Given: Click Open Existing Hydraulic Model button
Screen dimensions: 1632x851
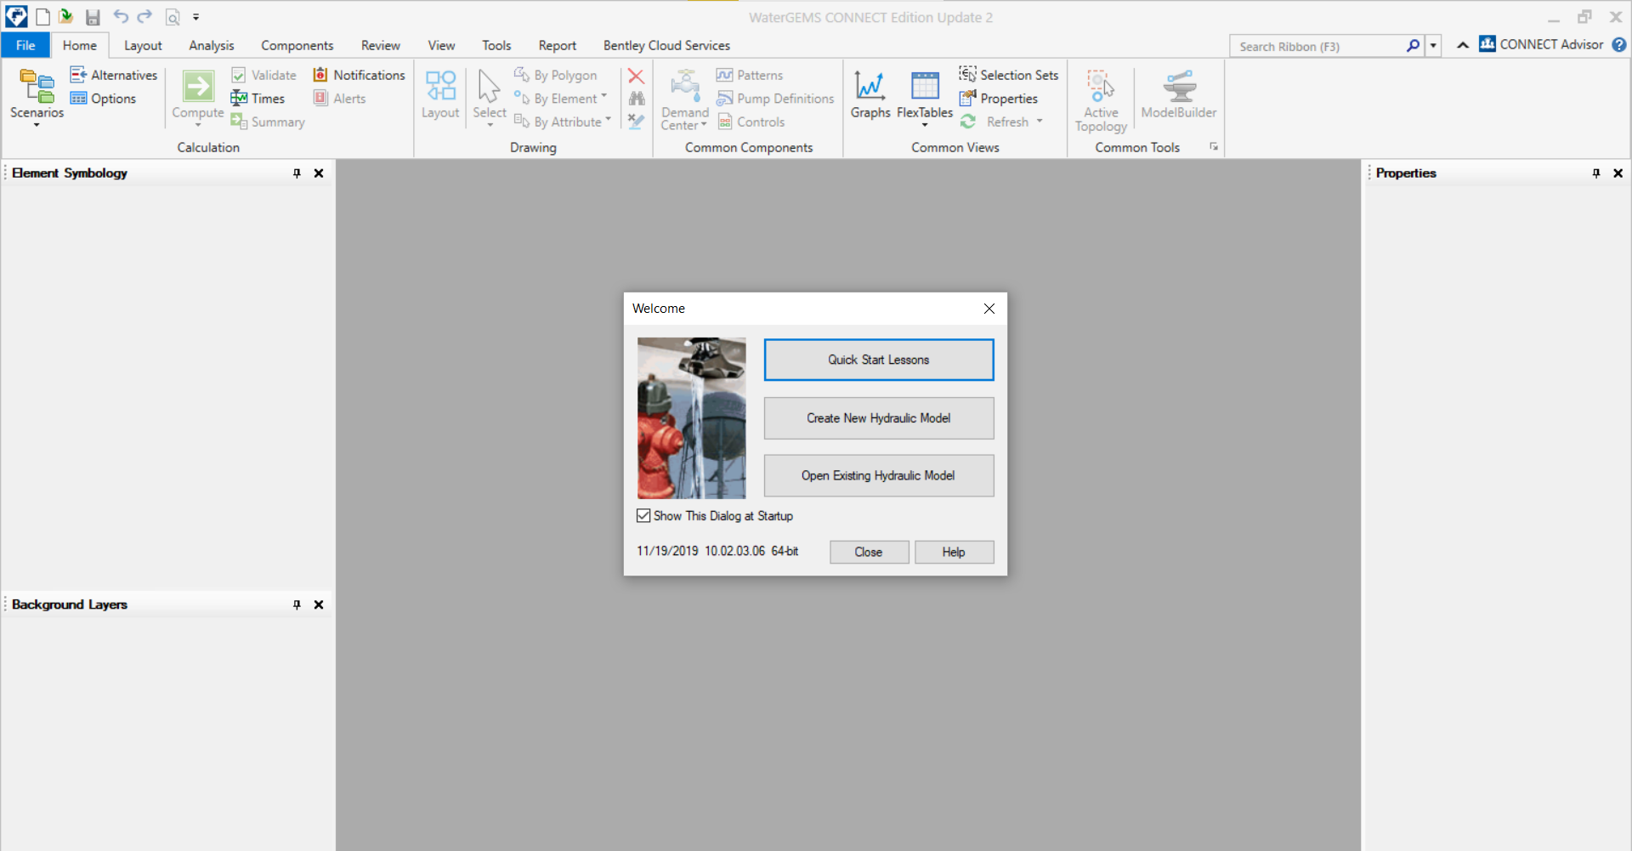Looking at the screenshot, I should tap(878, 476).
